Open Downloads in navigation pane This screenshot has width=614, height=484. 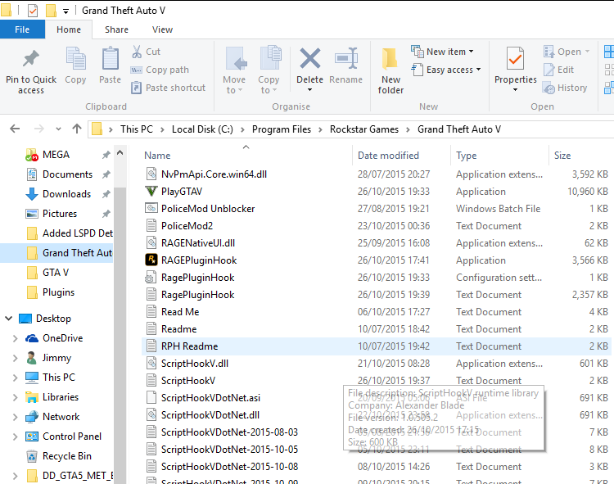[x=66, y=194]
